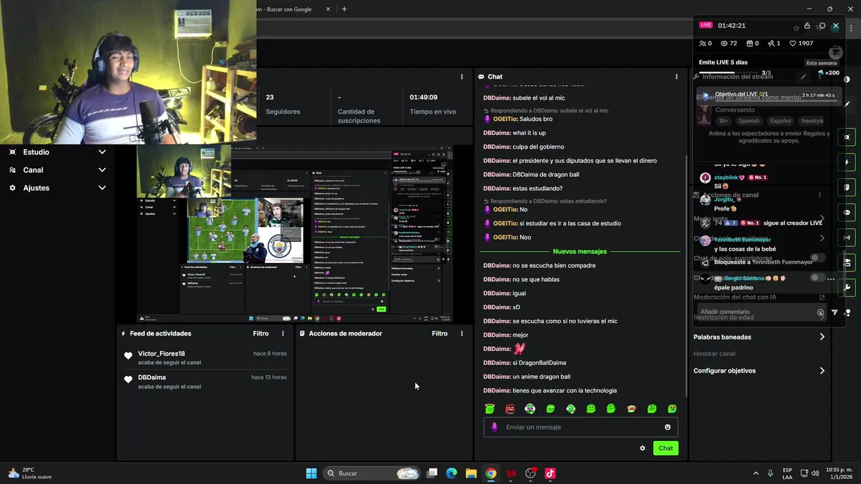Screen dimensions: 861x484
Task: Open Filtro in Feed de actividades
Action: [x=260, y=333]
